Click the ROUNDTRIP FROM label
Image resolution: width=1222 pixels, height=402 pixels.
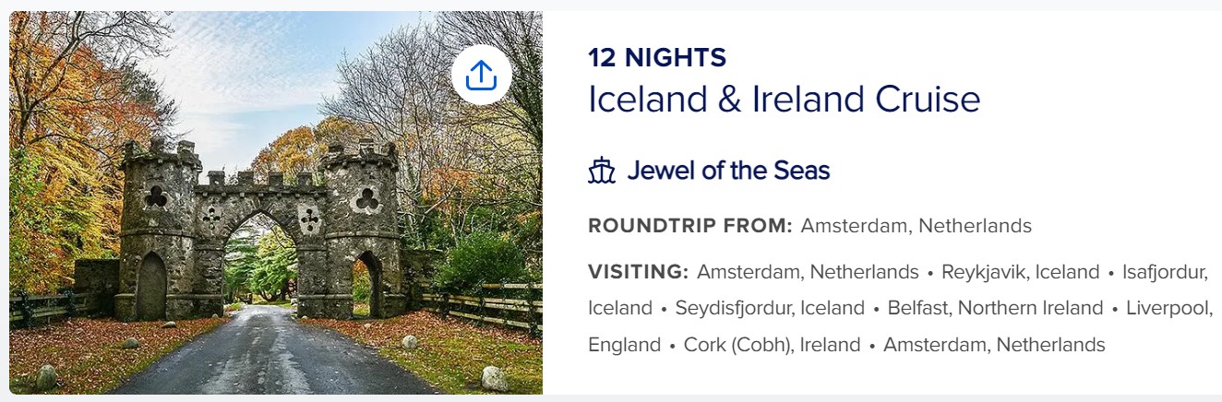pyautogui.click(x=690, y=226)
